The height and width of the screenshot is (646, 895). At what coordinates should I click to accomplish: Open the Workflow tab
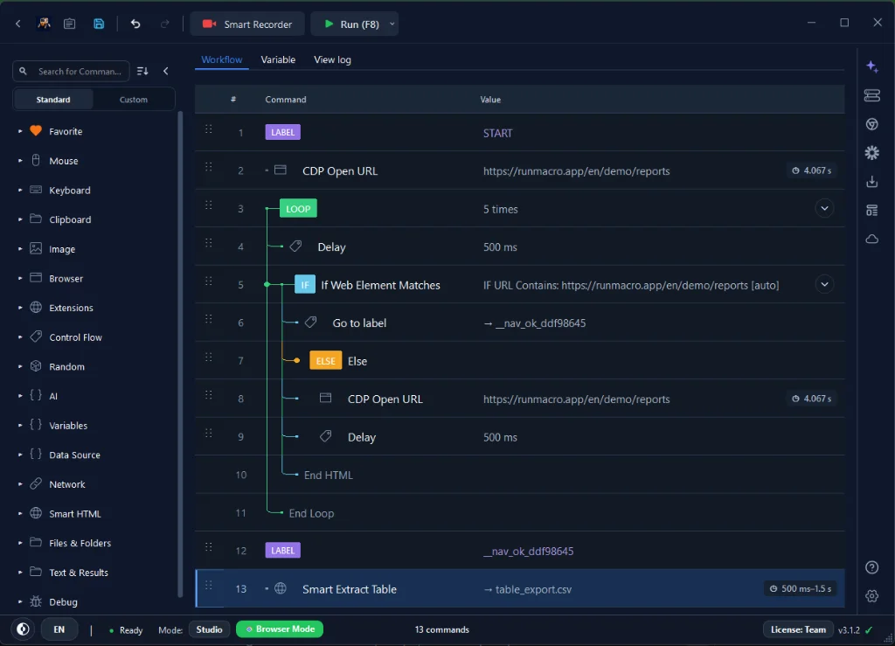(221, 59)
